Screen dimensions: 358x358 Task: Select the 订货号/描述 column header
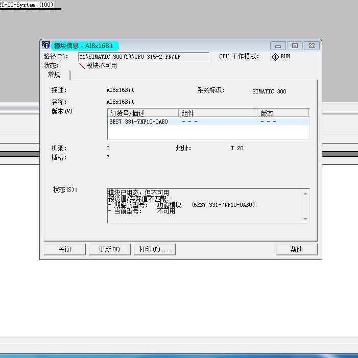(x=143, y=113)
